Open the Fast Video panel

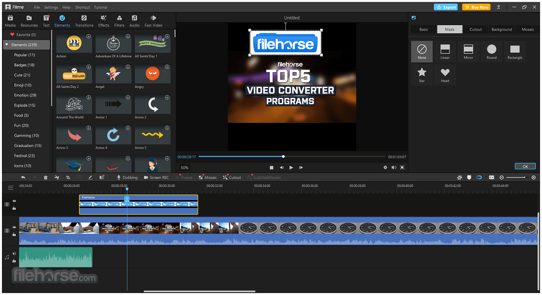[x=153, y=21]
